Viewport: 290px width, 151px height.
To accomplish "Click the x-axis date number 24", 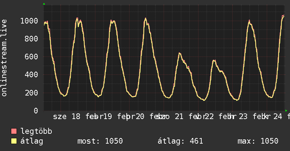I will (x=278, y=117).
